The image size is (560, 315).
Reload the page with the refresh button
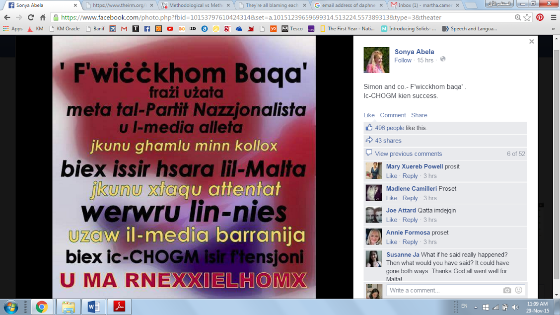point(31,17)
